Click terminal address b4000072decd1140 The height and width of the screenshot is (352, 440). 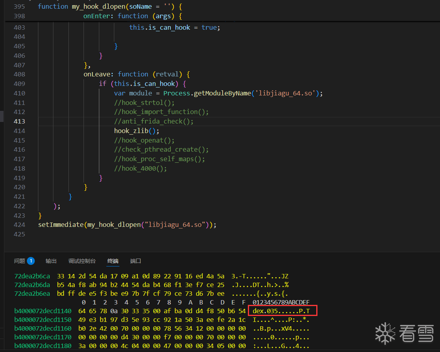(43, 311)
